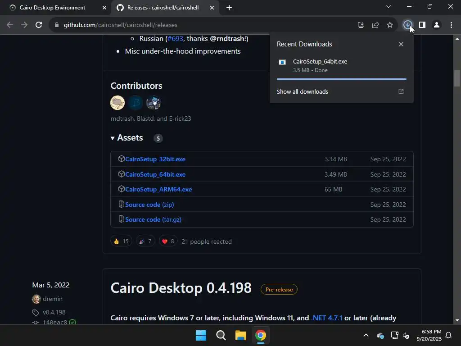Click the package icon beside CairoSetup_32bit.exe
This screenshot has width=461, height=346.
[121, 159]
